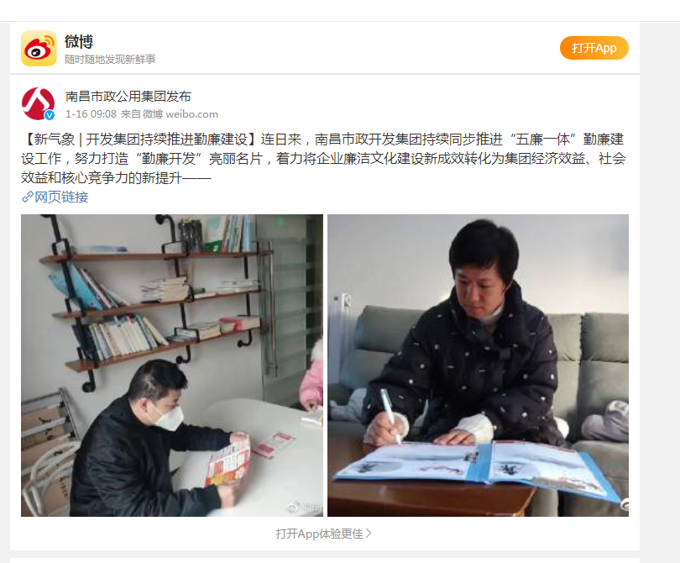View the photo of masked man reading
This screenshot has width=680, height=563.
pos(172,365)
